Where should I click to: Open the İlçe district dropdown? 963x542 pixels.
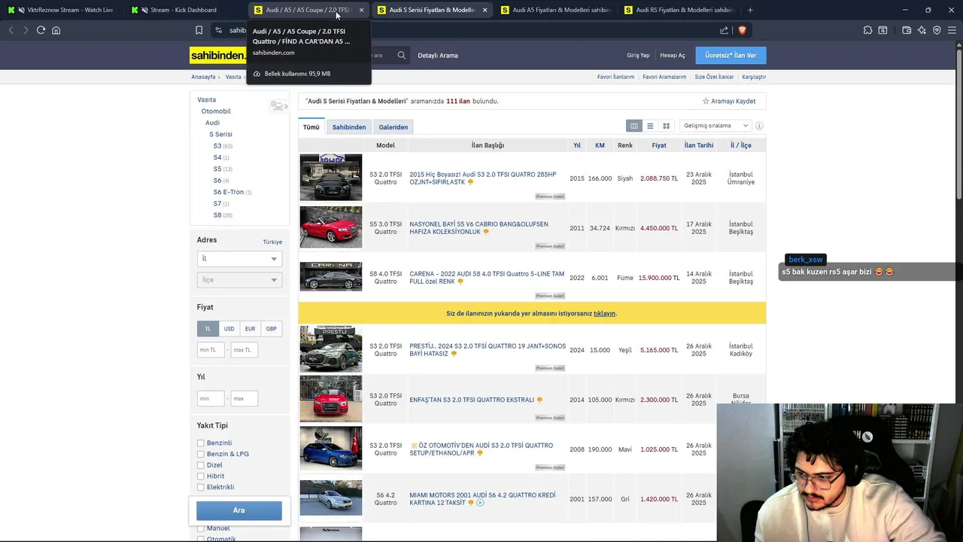tap(239, 280)
